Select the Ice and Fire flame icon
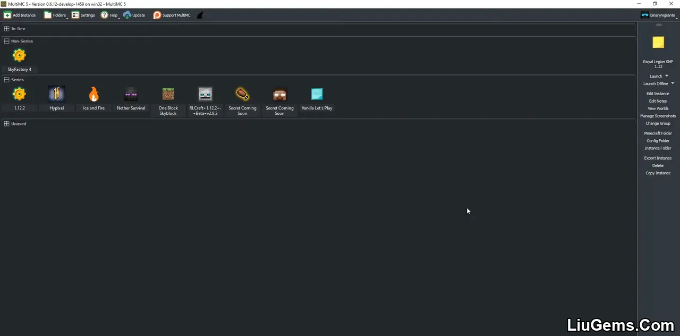Screen dimensions: 680x336 pyautogui.click(x=93, y=94)
